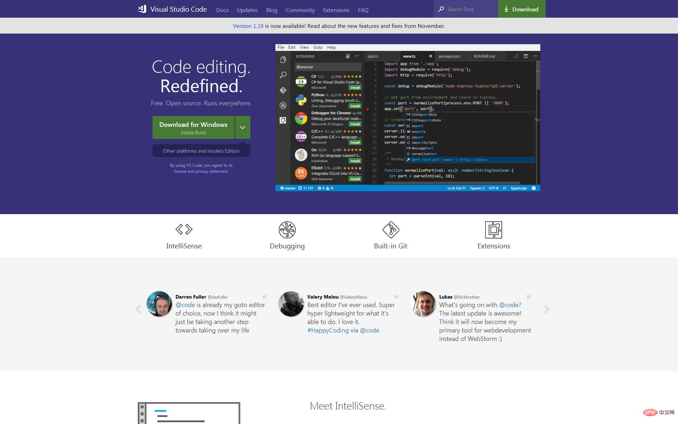Show previous testimonials with left arrow

tap(138, 310)
